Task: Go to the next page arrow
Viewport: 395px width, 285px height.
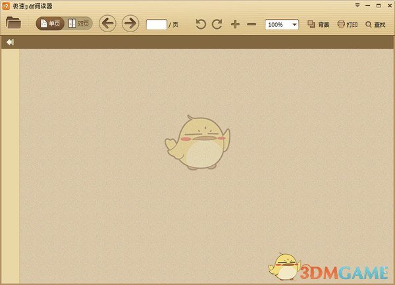Action: pos(130,24)
